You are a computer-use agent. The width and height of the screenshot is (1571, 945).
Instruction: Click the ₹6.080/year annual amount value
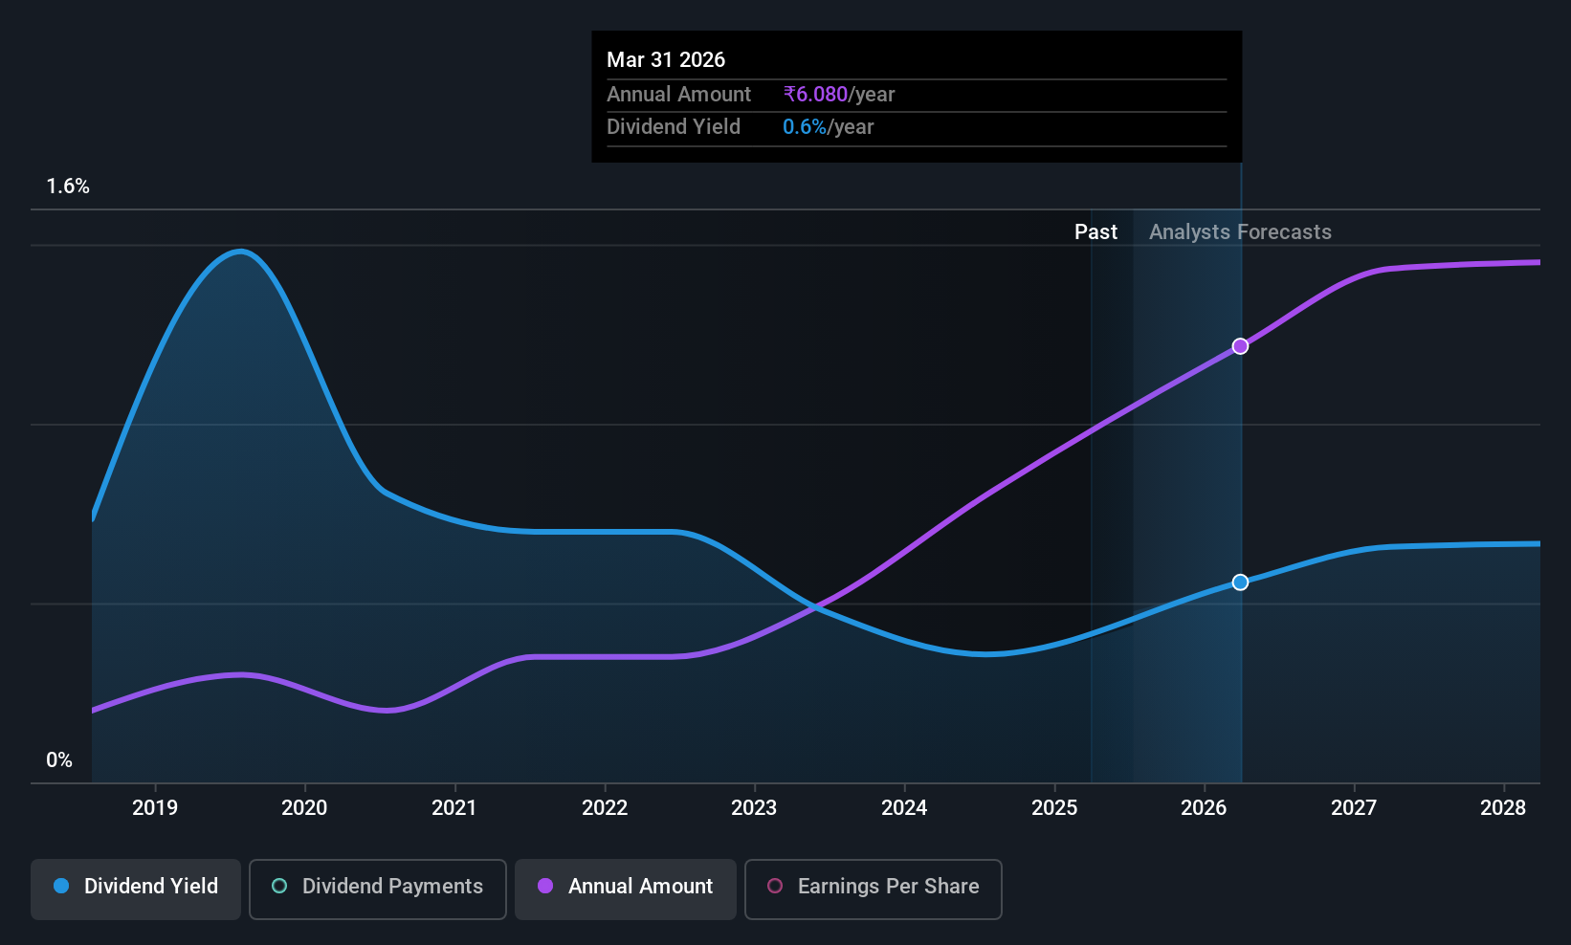839,95
